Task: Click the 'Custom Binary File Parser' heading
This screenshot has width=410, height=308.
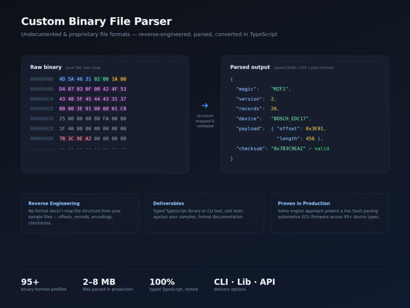Action: [x=96, y=21]
